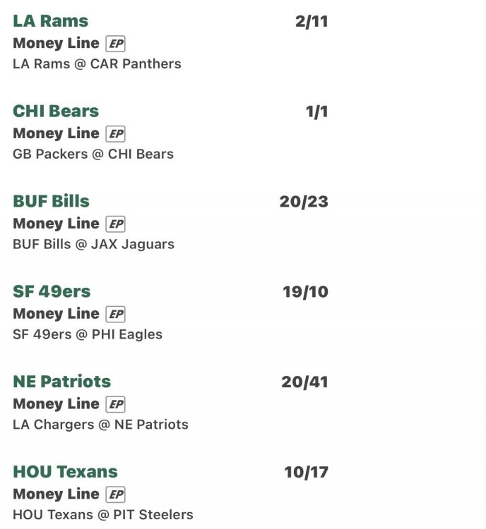Open the GB Packers @ CHI Bears matchup
This screenshot has height=529, width=486.
[93, 154]
